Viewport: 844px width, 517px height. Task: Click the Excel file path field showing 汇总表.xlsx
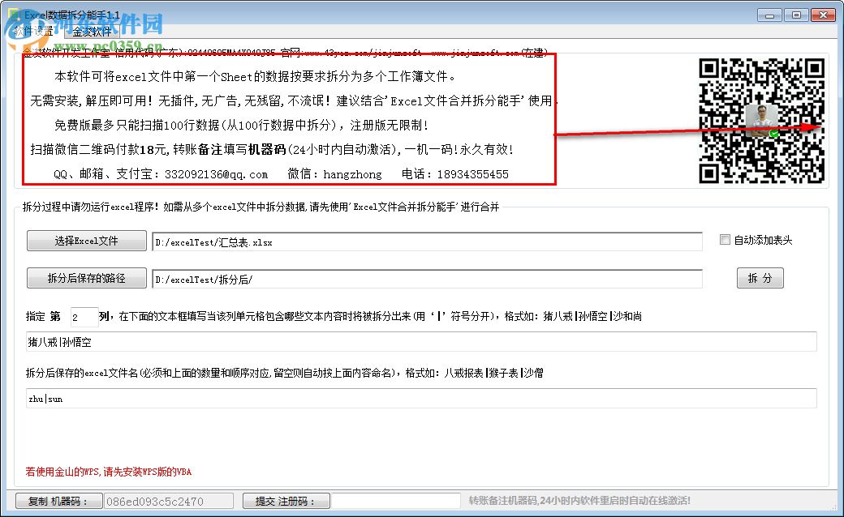point(426,241)
